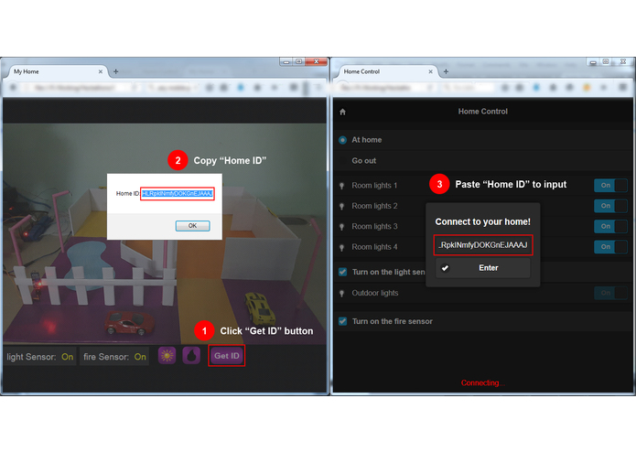Click the back arrow in My Home browser
Screen dimensions: 636x452
[x=13, y=88]
